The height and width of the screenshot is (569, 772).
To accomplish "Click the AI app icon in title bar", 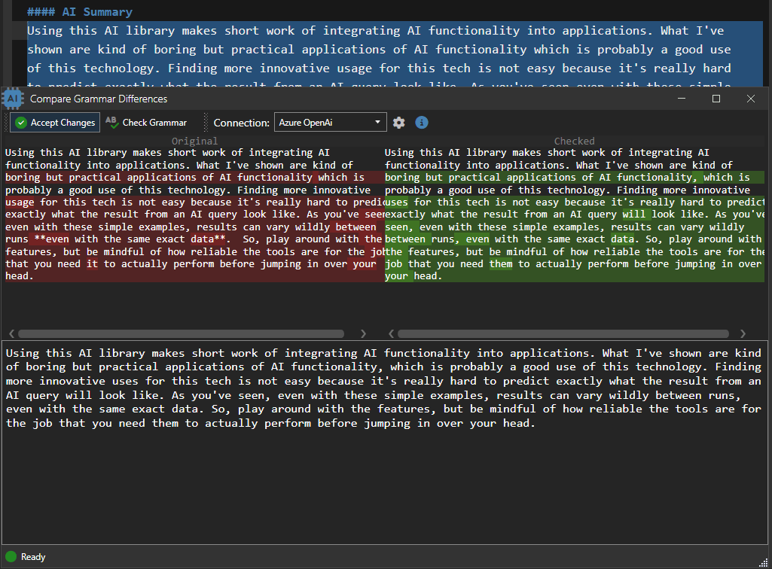I will 14,99.
